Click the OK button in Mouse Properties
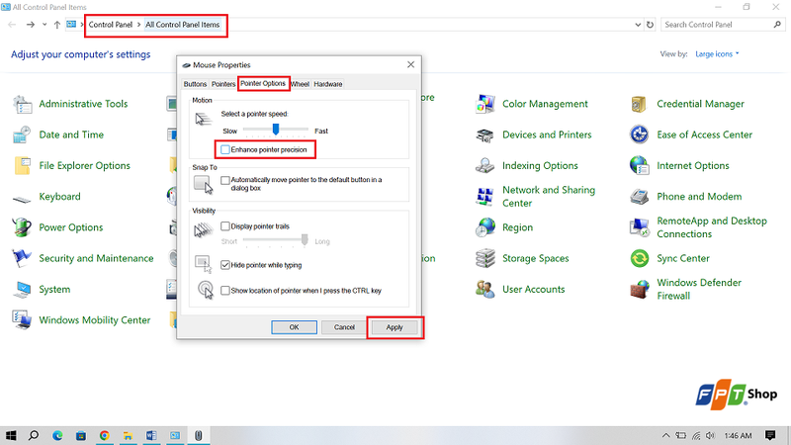Screen dimensions: 791x445 pos(294,327)
